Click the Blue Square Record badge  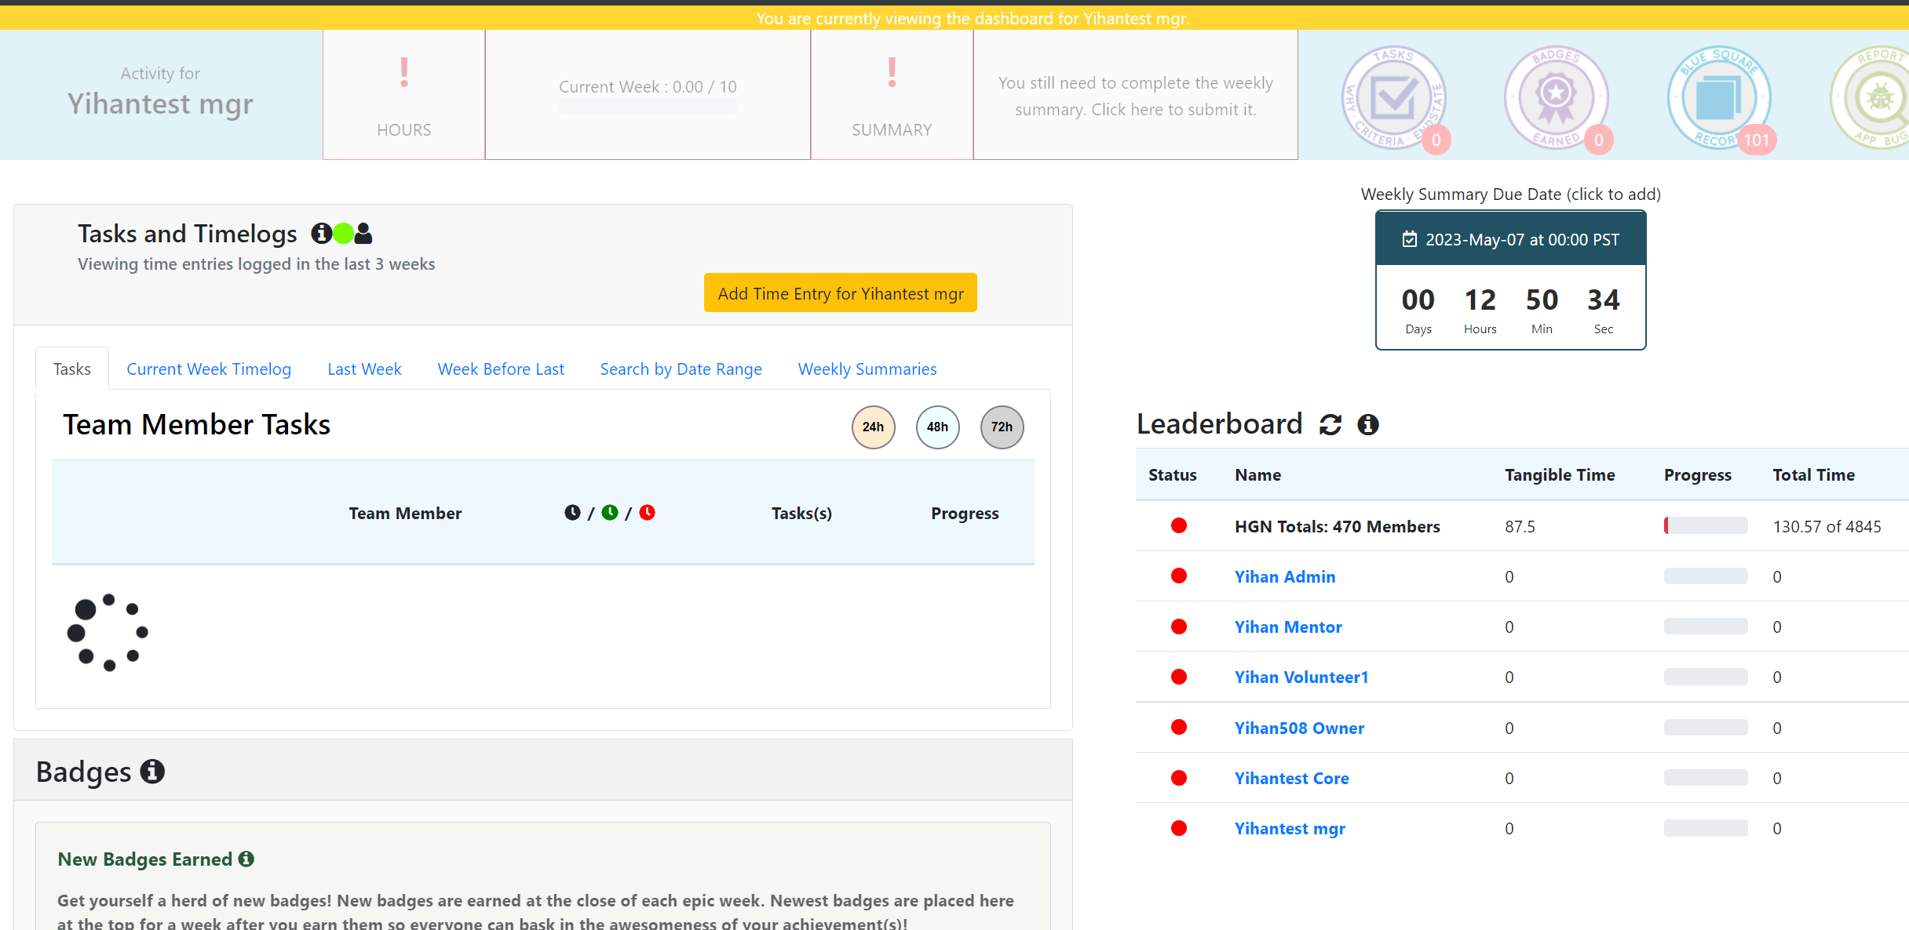(1719, 98)
